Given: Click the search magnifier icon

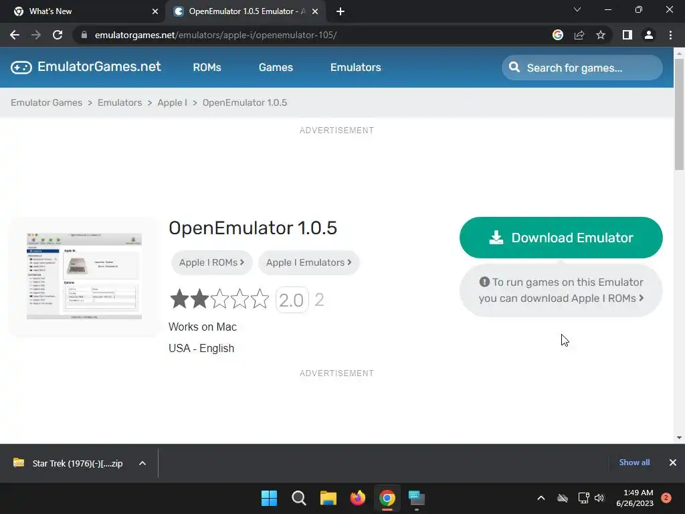Looking at the screenshot, I should point(514,68).
